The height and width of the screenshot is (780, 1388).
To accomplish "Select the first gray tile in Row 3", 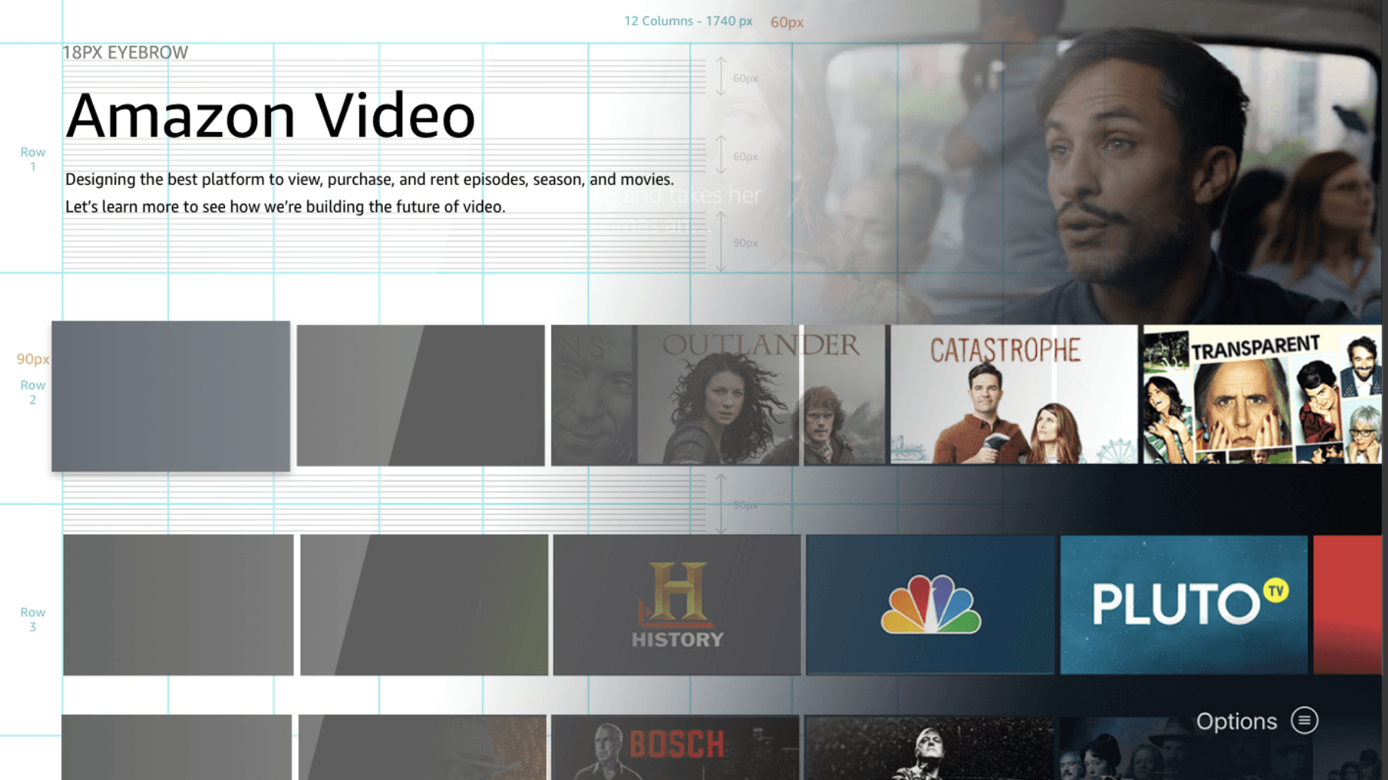I will click(x=178, y=605).
